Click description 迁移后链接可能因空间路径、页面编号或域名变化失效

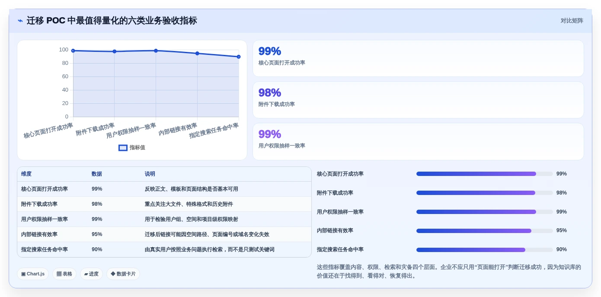point(207,235)
